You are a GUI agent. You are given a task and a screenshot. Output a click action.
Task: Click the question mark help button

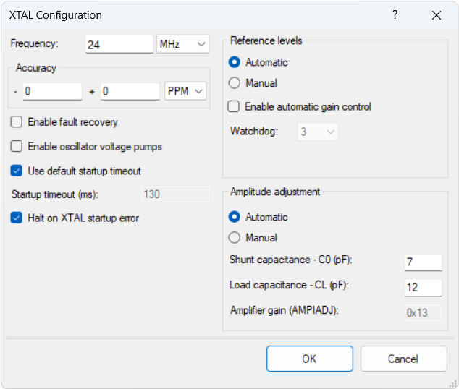(x=395, y=14)
